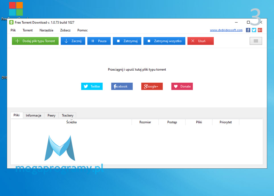Screen dimensions: 274x196
Task: Switch to the Informacje tab
Action: pyautogui.click(x=34, y=115)
